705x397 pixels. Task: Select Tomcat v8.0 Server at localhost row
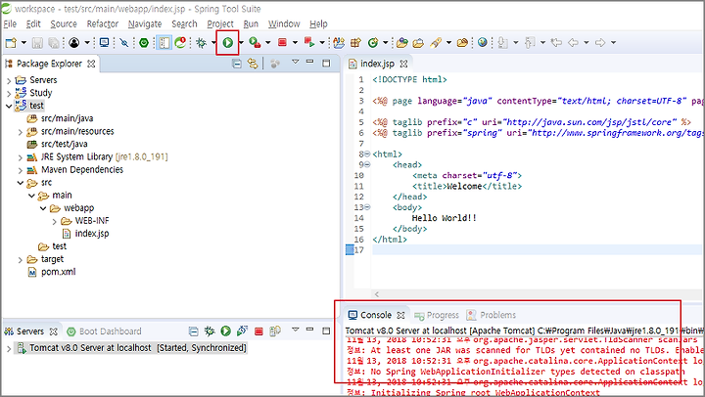[x=130, y=348]
